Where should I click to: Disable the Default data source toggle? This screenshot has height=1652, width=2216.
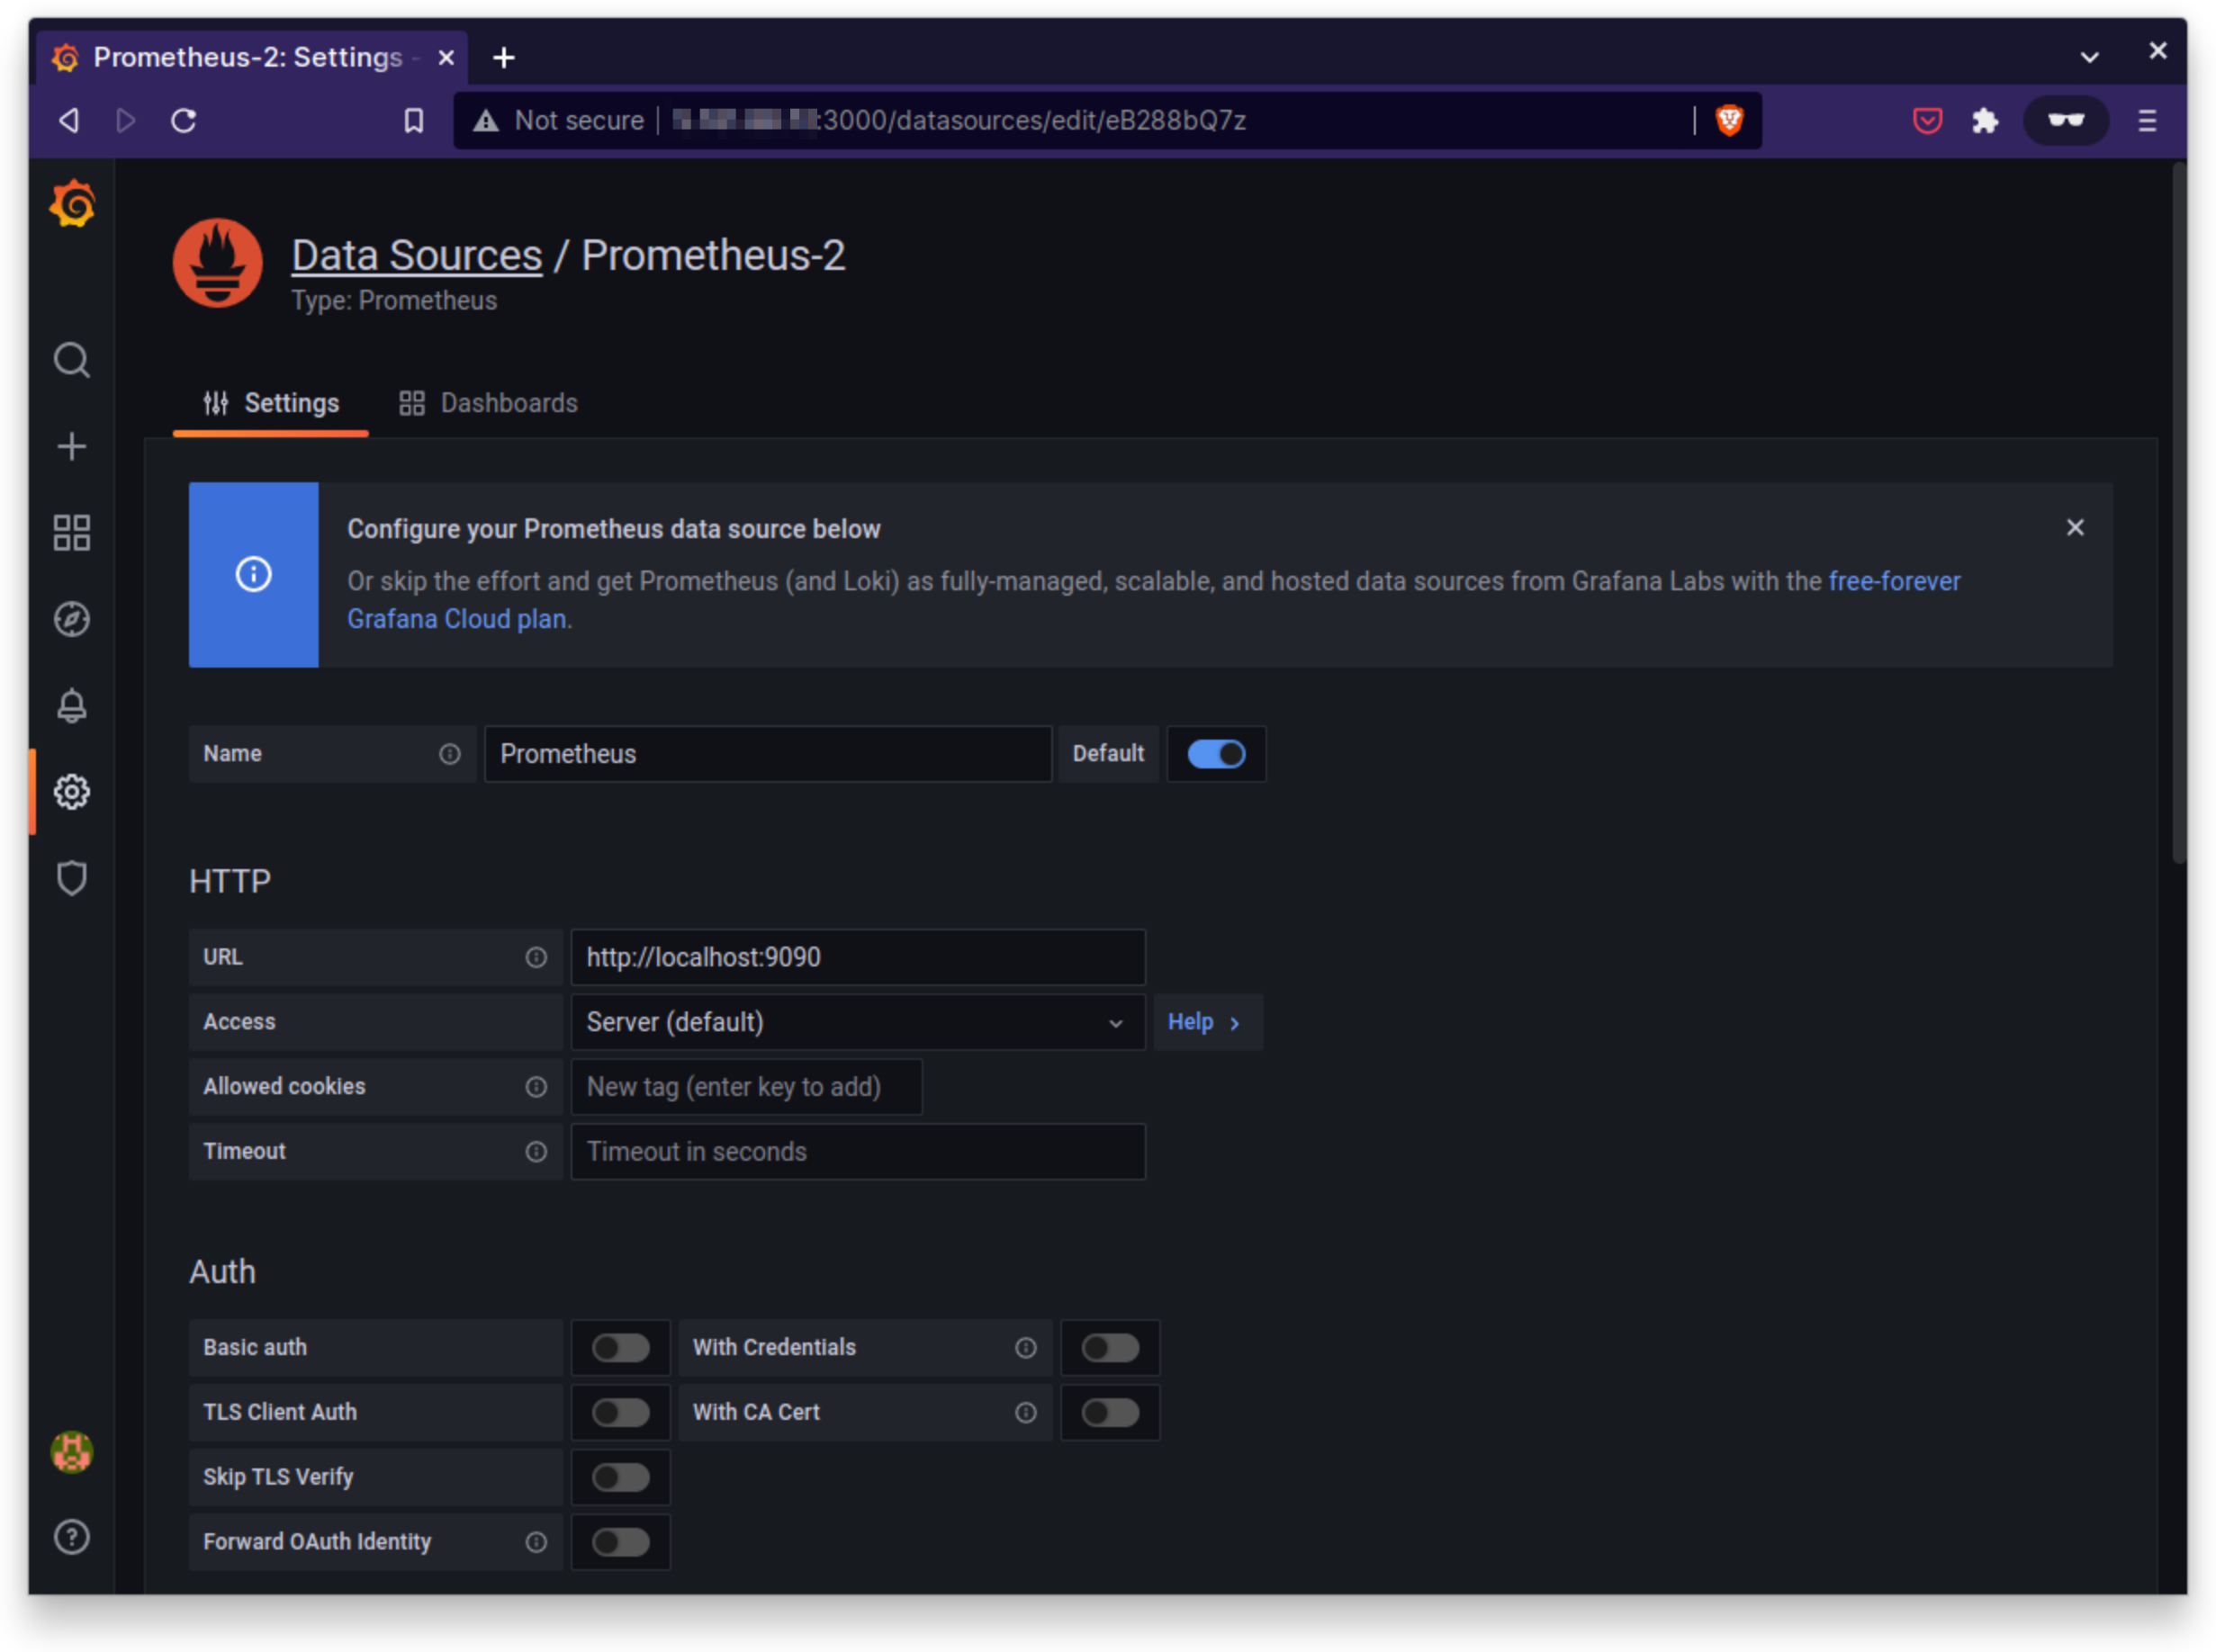1215,754
